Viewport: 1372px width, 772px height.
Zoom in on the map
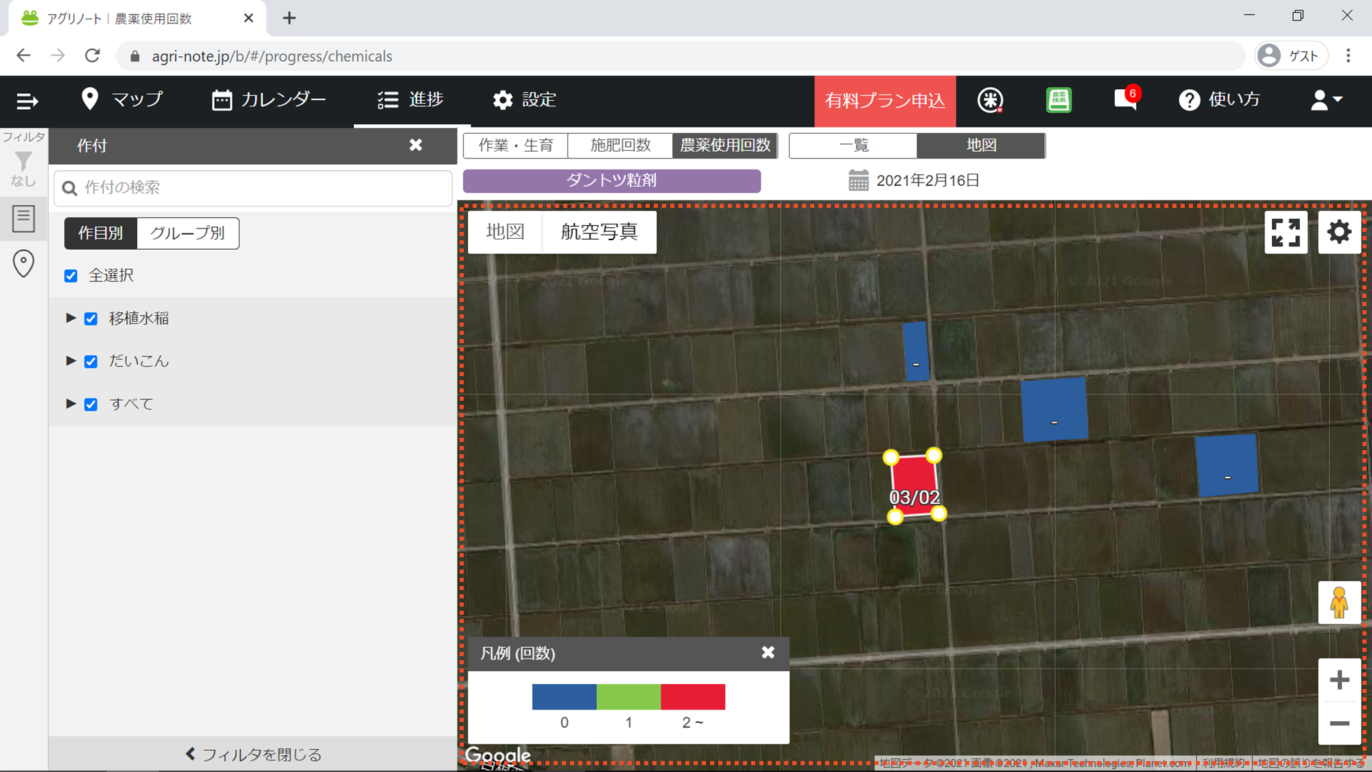pos(1339,680)
